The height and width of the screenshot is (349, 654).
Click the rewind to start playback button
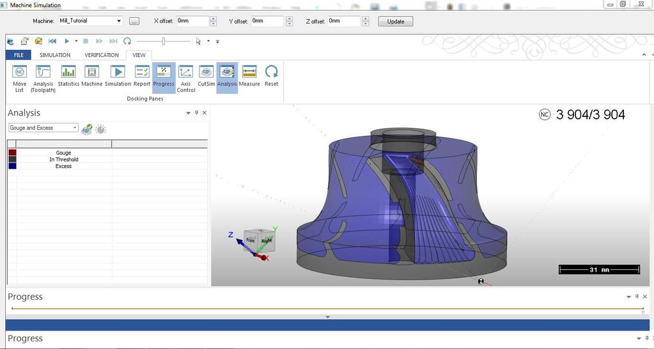[52, 41]
